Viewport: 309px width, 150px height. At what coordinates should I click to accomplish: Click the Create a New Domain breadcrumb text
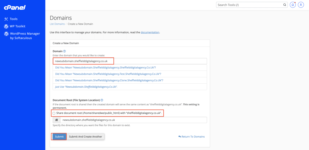[x=80, y=24]
